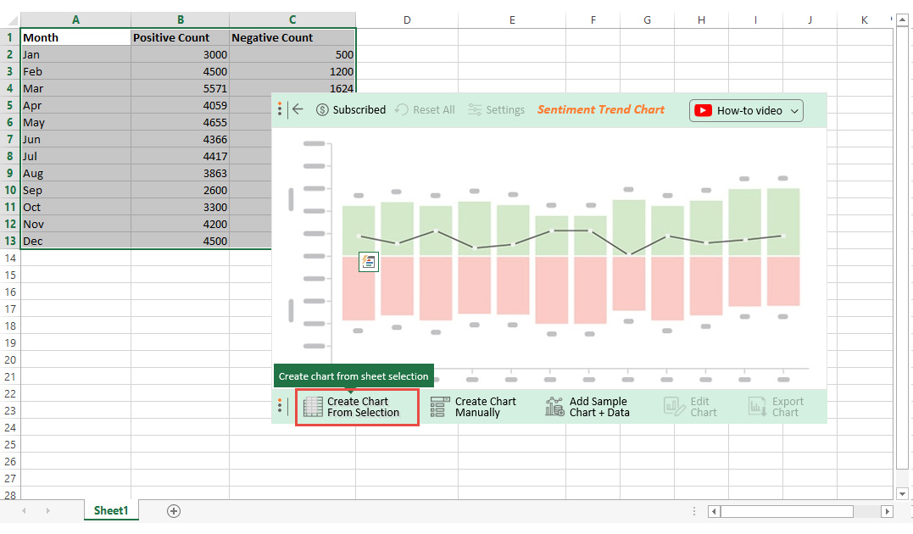
Task: Click the YouTube play icon
Action: pyautogui.click(x=703, y=111)
